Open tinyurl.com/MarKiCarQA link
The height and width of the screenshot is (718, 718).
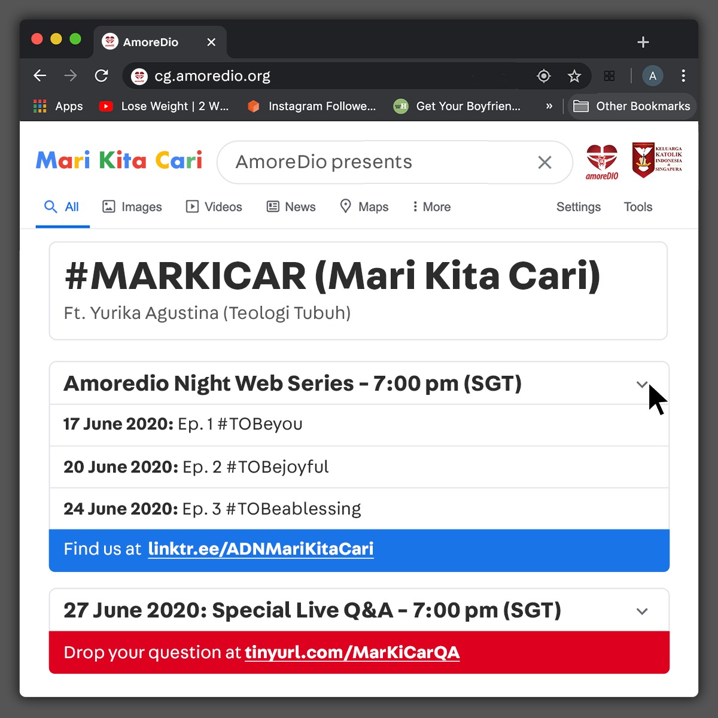pos(352,653)
